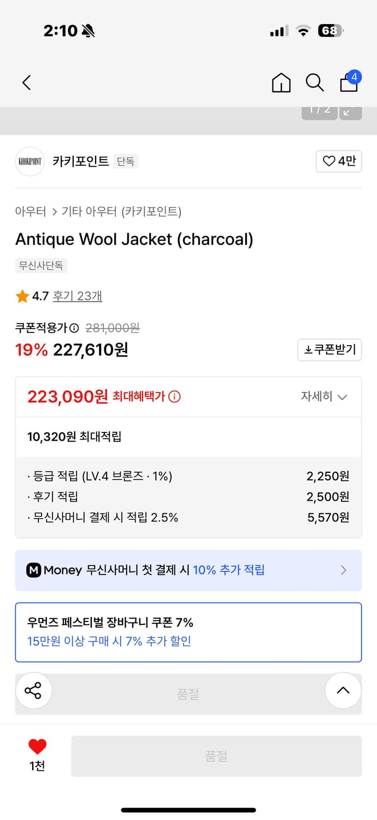
Task: Tap the scroll-to-top chevron button
Action: [343, 690]
